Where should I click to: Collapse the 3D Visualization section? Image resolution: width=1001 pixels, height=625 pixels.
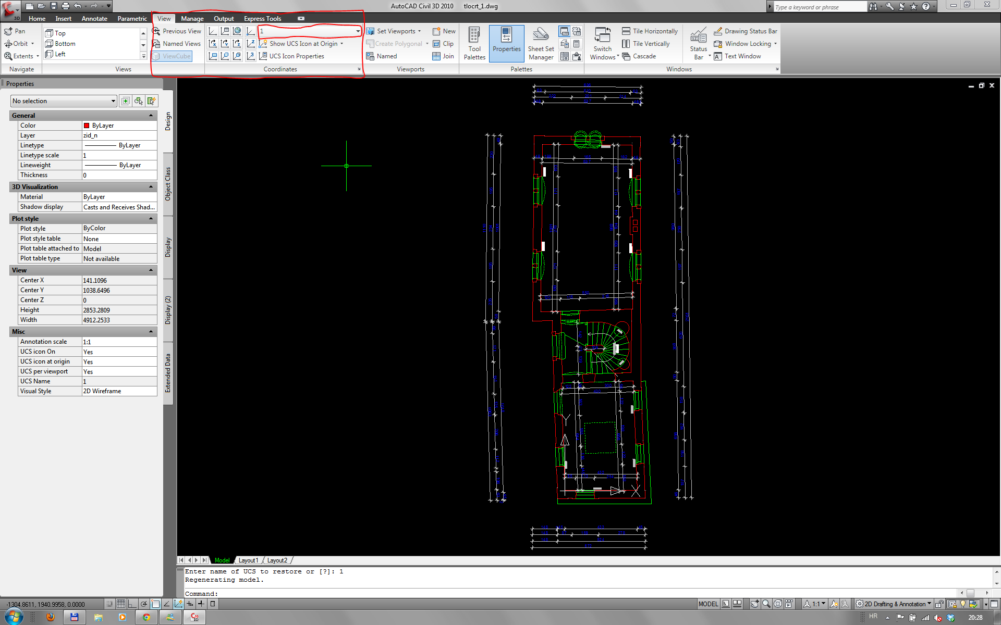151,187
